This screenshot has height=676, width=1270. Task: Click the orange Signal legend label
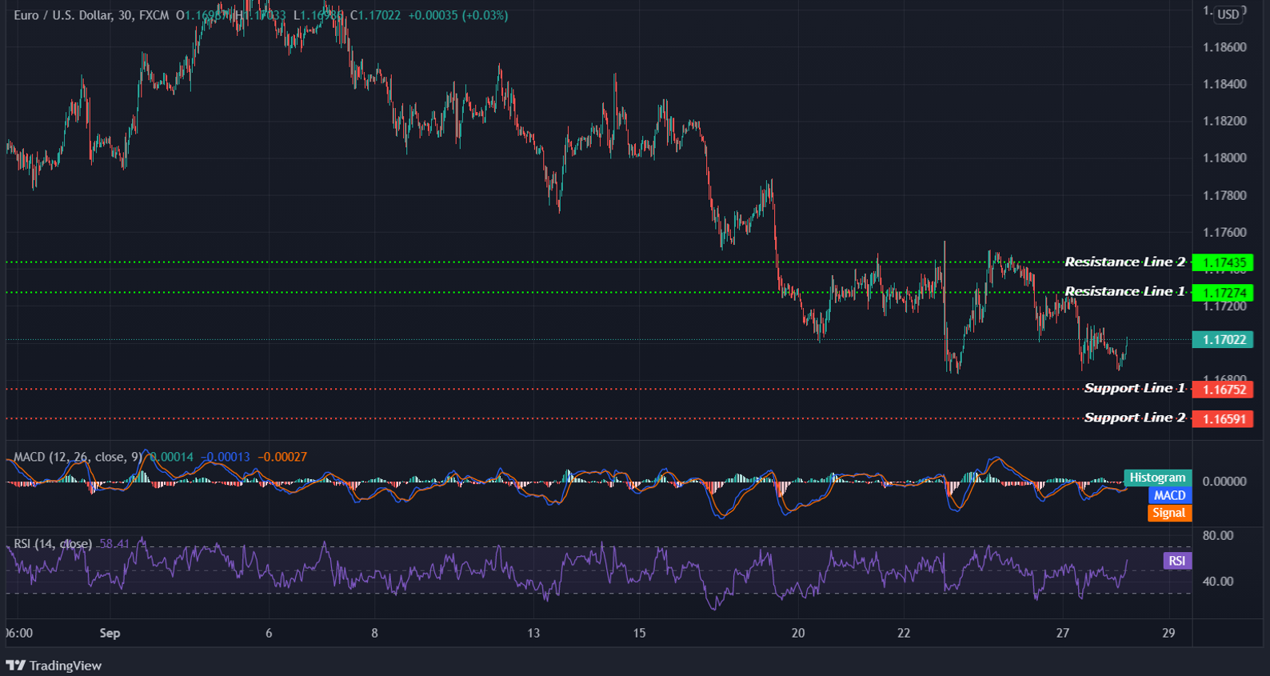pyautogui.click(x=1169, y=513)
